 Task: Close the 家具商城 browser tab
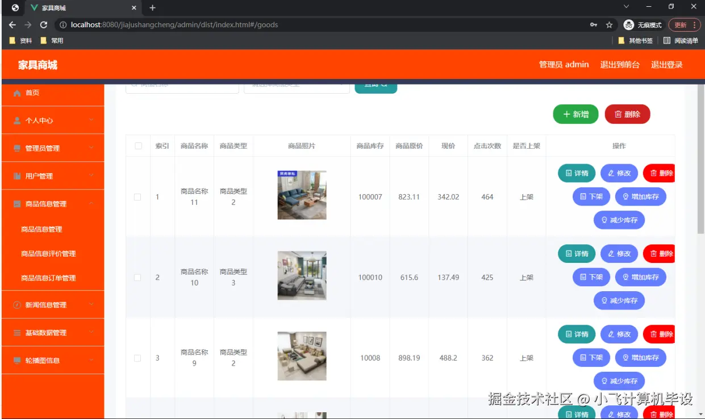coord(134,8)
